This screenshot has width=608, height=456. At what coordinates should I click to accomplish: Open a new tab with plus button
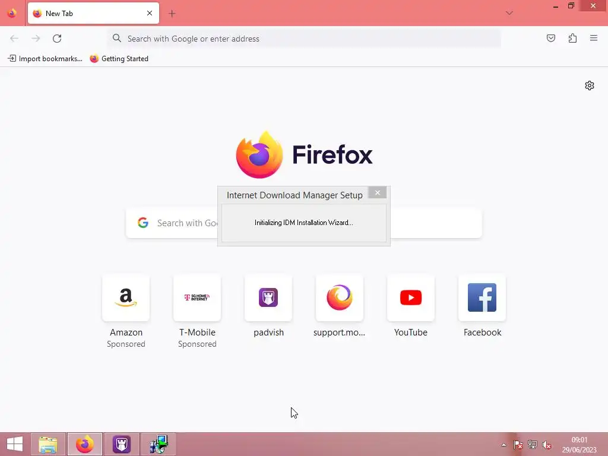(172, 14)
